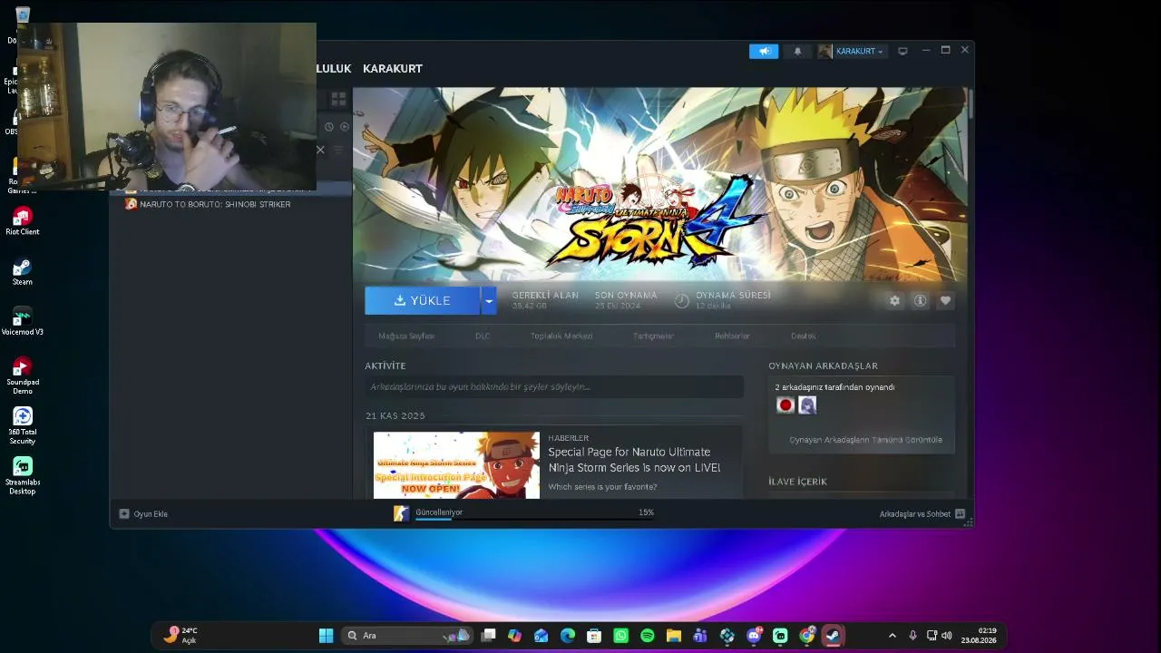This screenshot has height=653, width=1161.
Task: Open Spotify from the taskbar
Action: (x=647, y=636)
